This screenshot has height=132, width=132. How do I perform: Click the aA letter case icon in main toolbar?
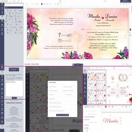[47, 4]
